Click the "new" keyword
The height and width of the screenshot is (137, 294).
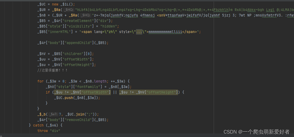(55, 4)
